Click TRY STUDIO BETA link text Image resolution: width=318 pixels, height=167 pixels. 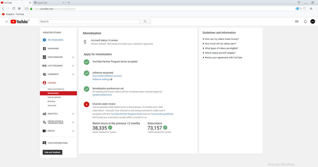coord(55,40)
